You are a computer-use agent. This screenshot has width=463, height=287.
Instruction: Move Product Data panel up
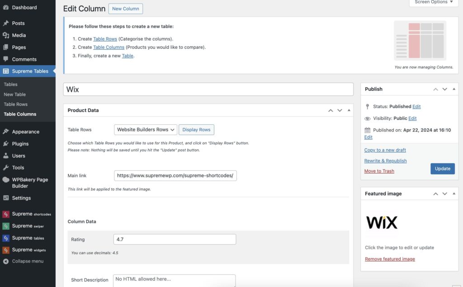(331, 110)
